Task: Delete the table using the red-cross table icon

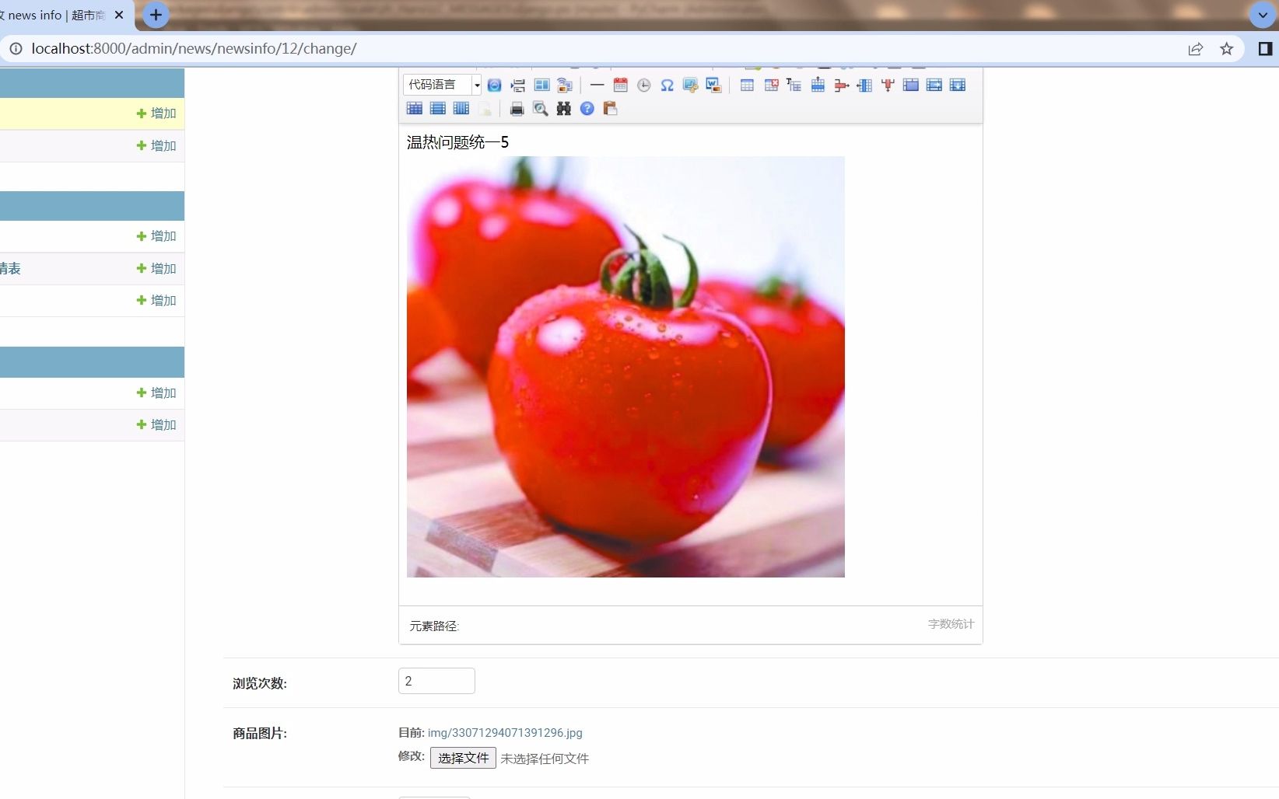Action: coord(771,85)
